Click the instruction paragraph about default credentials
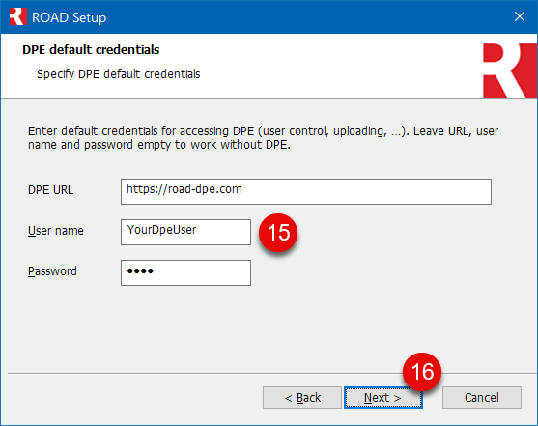 (x=263, y=137)
